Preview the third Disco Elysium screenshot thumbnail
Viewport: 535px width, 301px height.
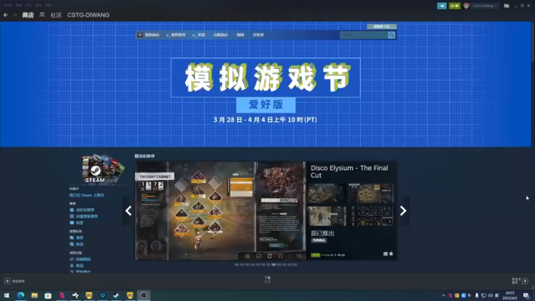point(326,215)
